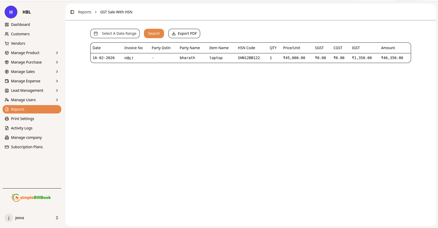Expand the Manage Product submenu

pos(57,53)
